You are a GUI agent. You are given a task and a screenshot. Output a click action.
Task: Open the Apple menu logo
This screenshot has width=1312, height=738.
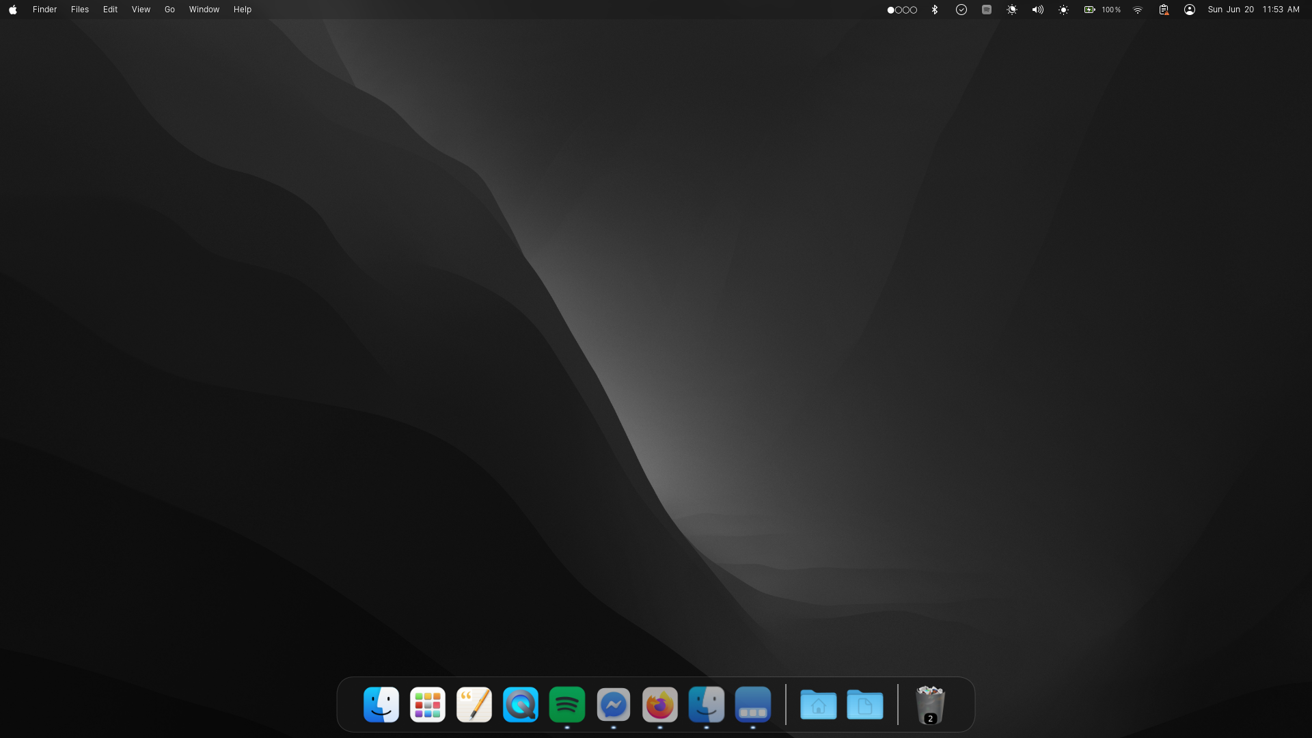(13, 10)
